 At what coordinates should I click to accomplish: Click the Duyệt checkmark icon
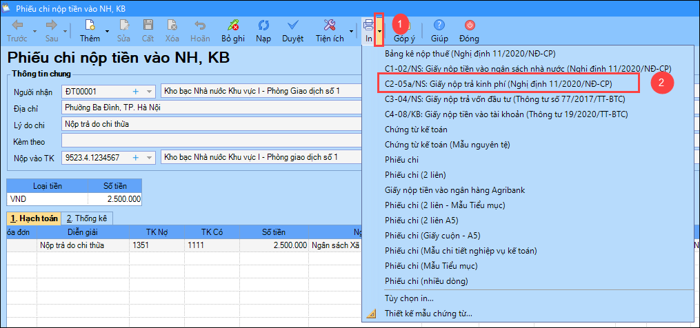(x=293, y=25)
